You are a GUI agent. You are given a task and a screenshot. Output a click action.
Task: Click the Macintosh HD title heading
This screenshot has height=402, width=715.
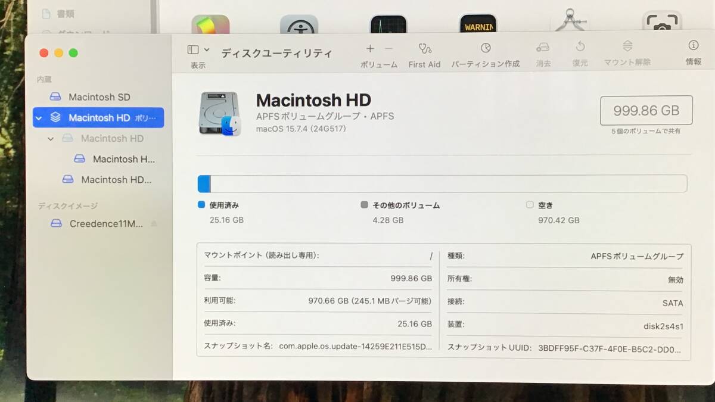point(313,99)
